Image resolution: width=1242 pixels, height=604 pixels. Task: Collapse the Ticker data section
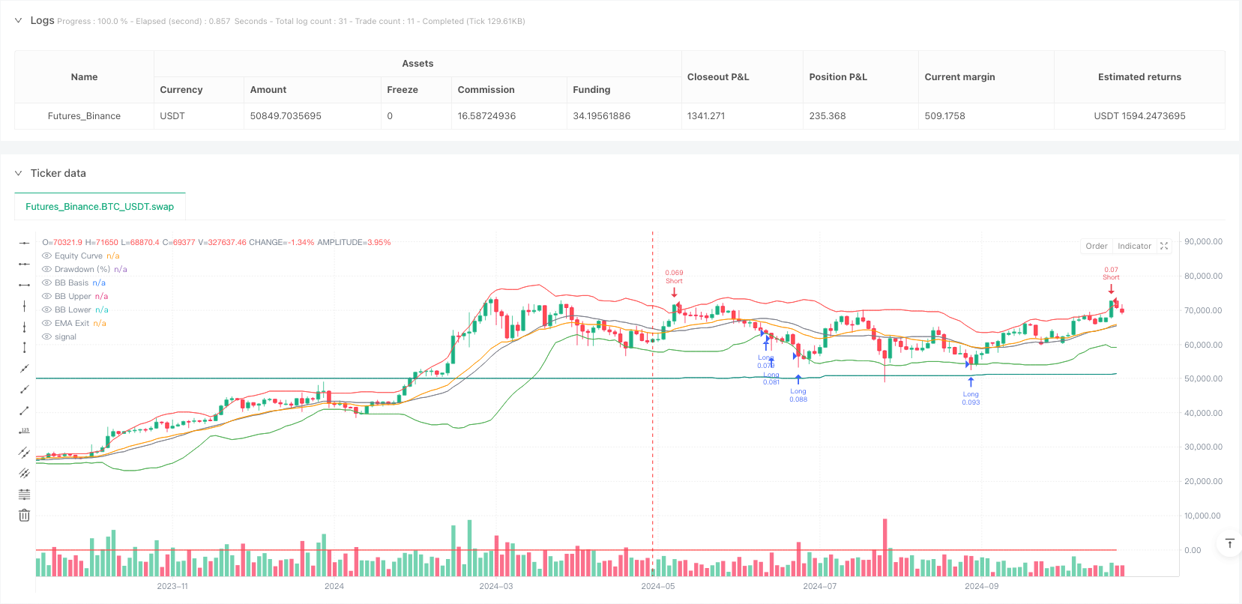(x=19, y=173)
